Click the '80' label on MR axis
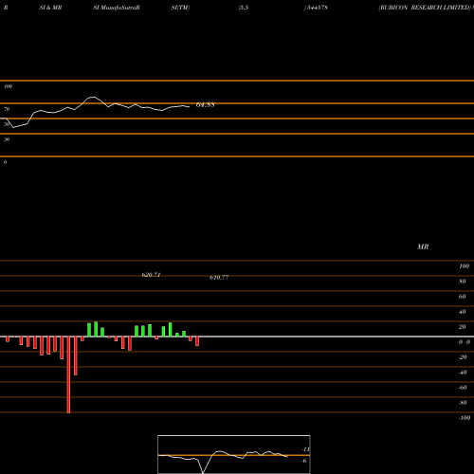 click(463, 282)
